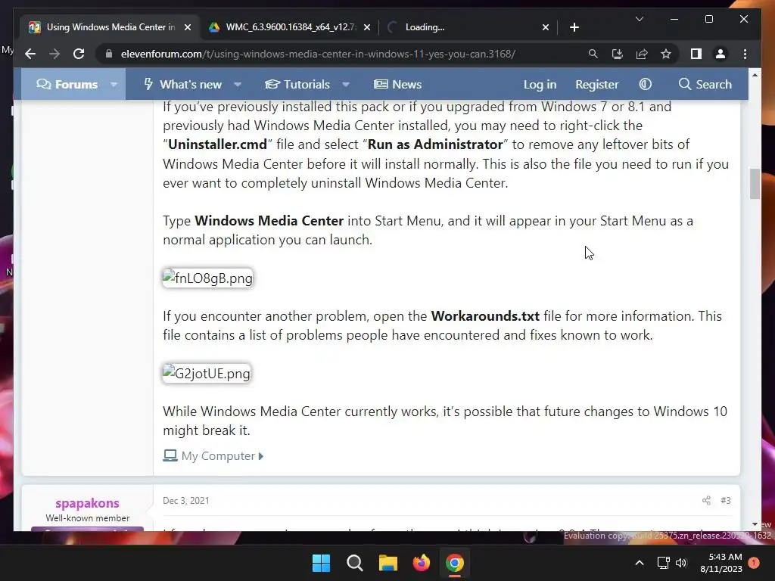Open the Chrome side panel icon
The image size is (775, 581).
point(696,54)
